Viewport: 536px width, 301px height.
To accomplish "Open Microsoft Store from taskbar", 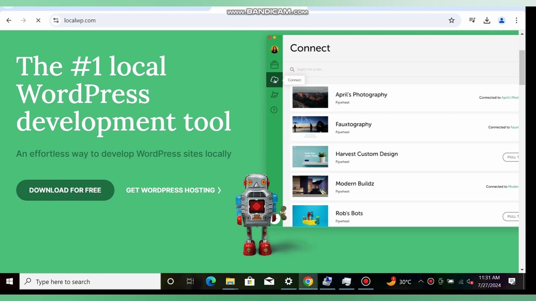I will point(250,281).
